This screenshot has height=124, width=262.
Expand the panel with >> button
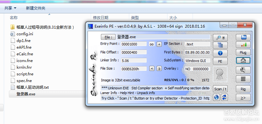coord(243,98)
